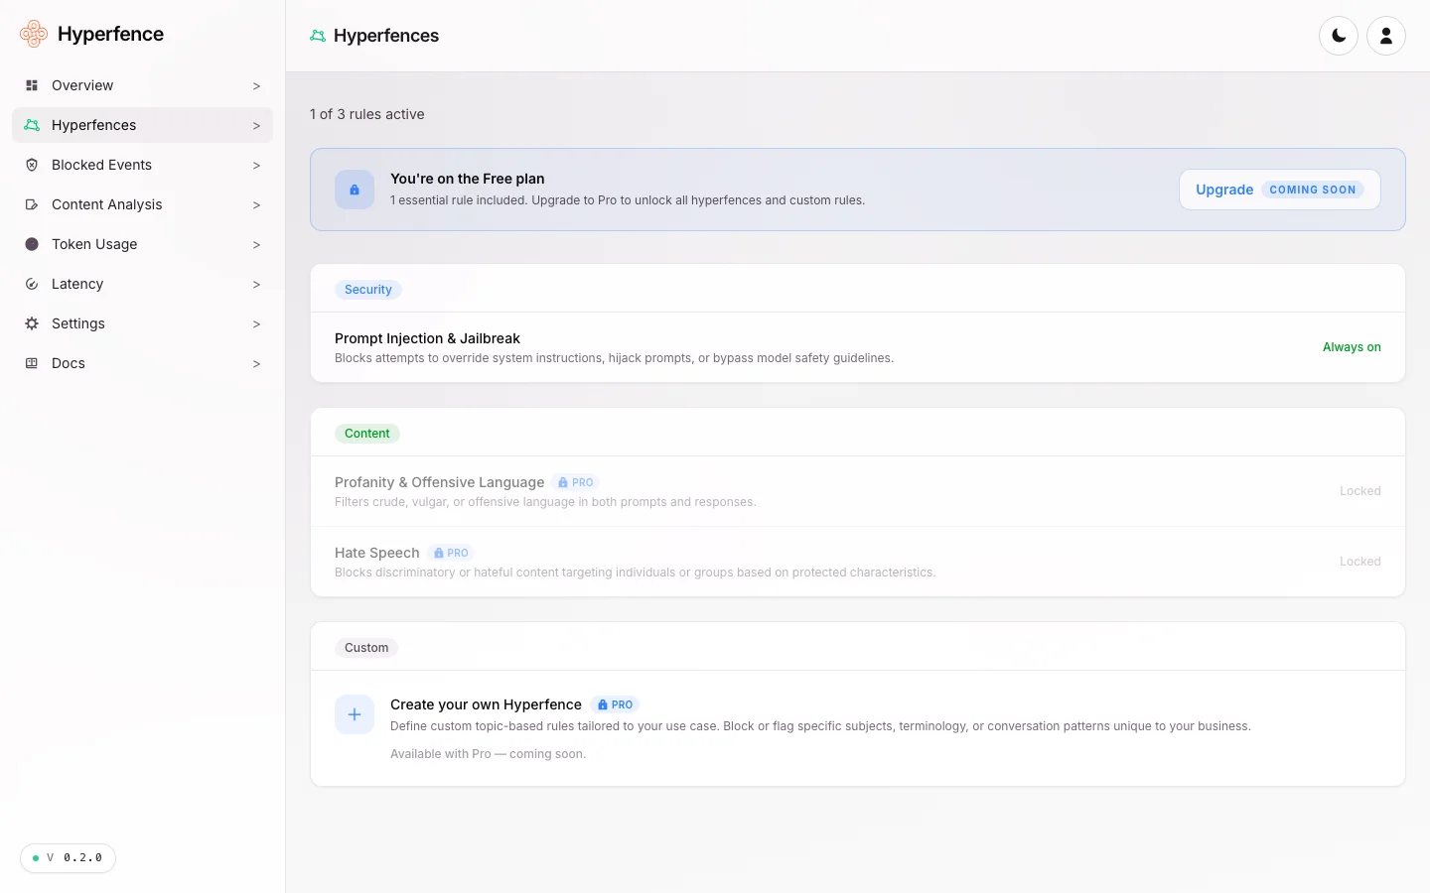Open the Docs section
The width and height of the screenshot is (1430, 893).
tap(142, 363)
